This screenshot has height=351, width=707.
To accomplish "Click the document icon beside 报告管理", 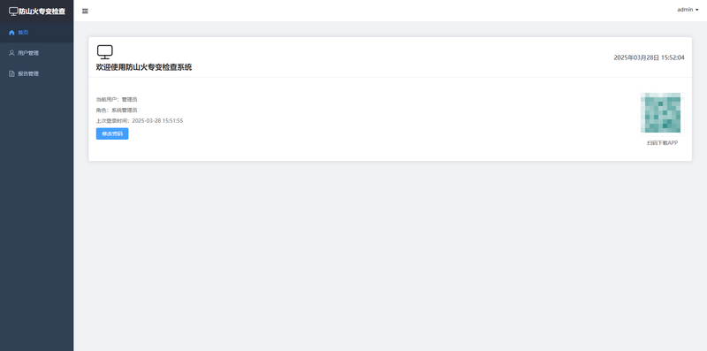I will 11,73.
